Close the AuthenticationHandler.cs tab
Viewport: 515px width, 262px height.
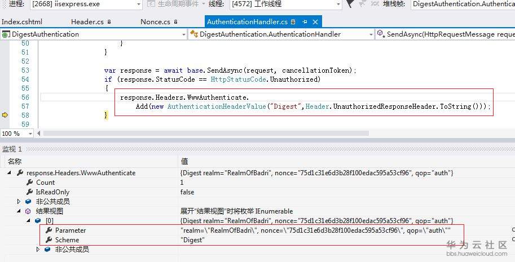[315, 22]
